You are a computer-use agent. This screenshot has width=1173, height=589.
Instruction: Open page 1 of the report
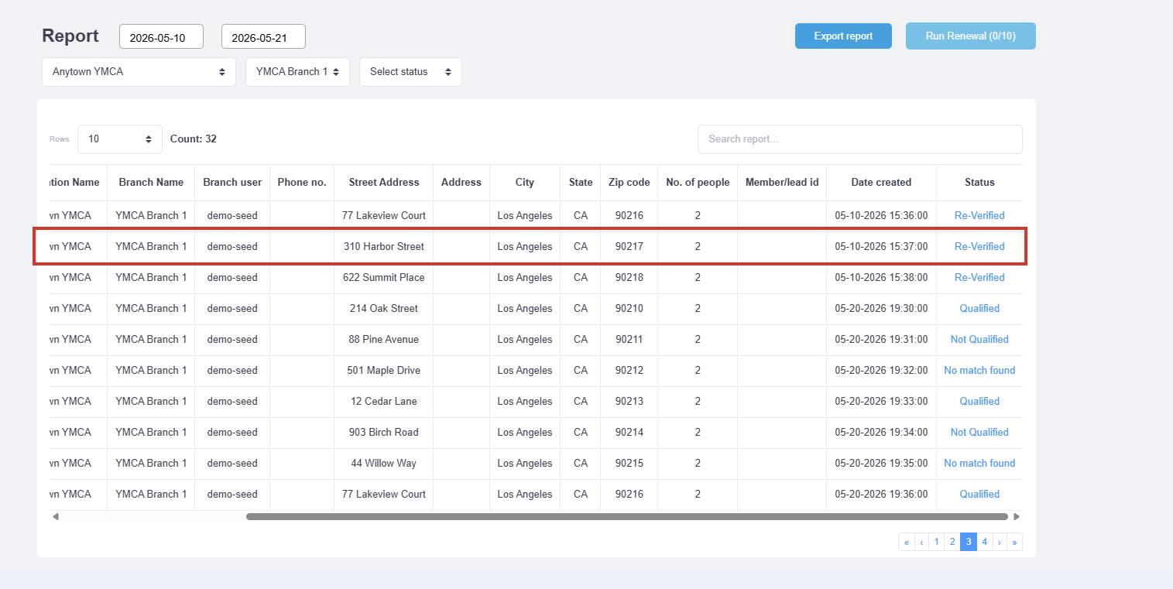pos(937,542)
